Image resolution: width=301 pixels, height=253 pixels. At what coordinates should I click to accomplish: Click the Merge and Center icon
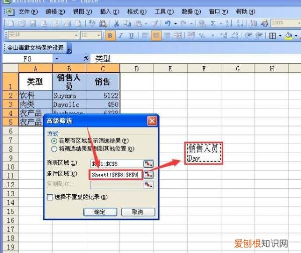click(178, 36)
